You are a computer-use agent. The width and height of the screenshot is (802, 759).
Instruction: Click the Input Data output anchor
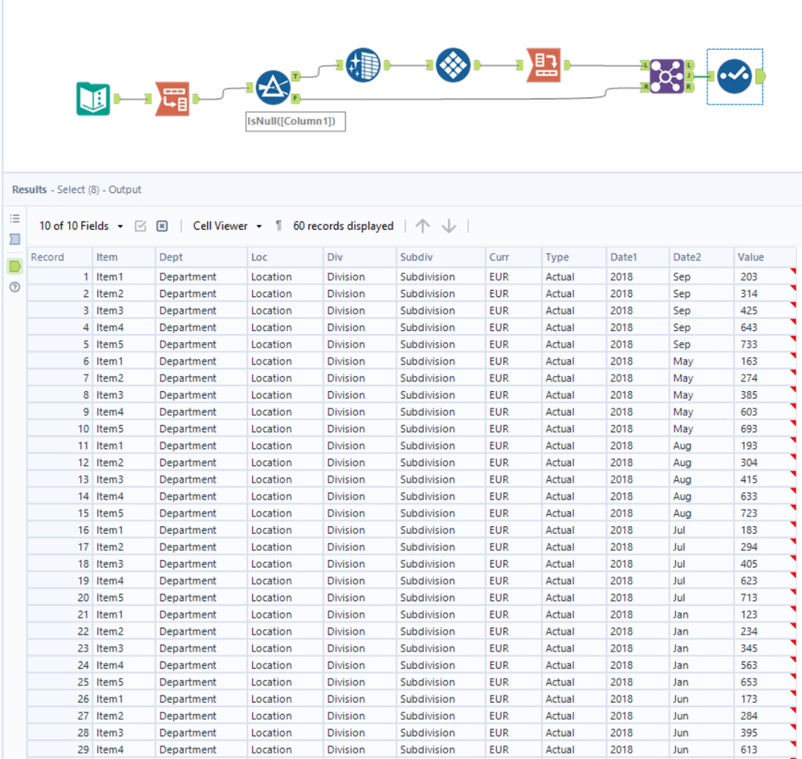click(116, 99)
